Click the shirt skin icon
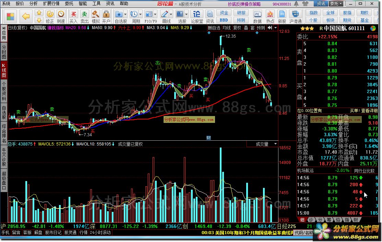Viewport: 382px width, 242px height. point(305,4)
